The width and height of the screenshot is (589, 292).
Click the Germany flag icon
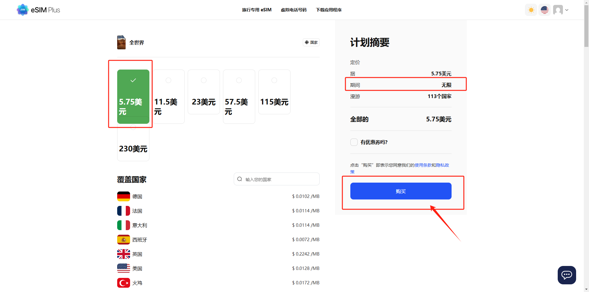coord(124,196)
